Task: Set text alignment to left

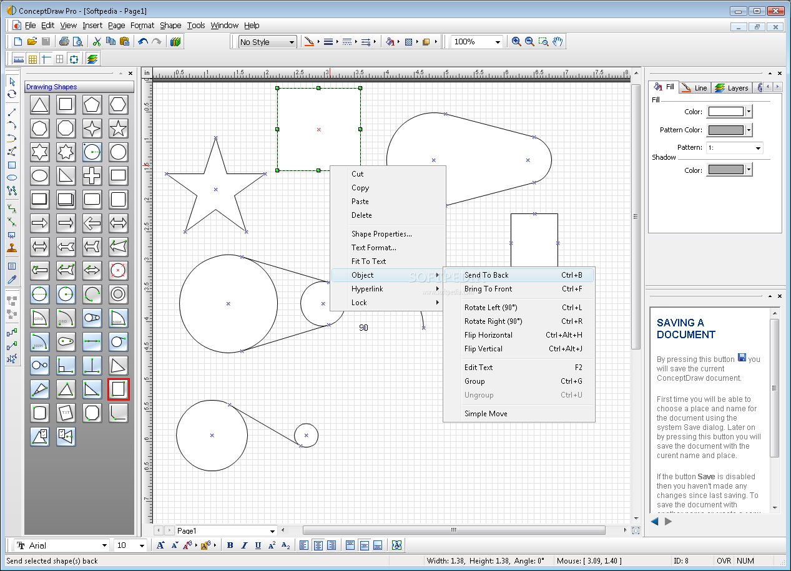Action: point(304,545)
